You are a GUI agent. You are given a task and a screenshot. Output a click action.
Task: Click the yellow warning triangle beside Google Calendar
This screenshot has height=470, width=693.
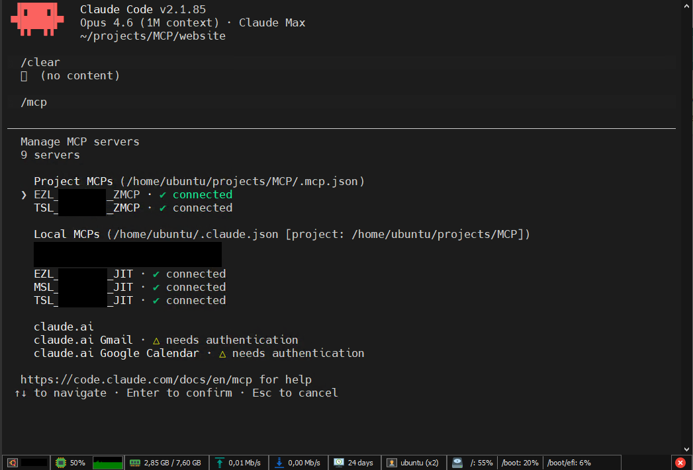[x=222, y=354]
